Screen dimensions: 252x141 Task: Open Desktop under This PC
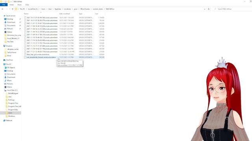click(x=10, y=71)
